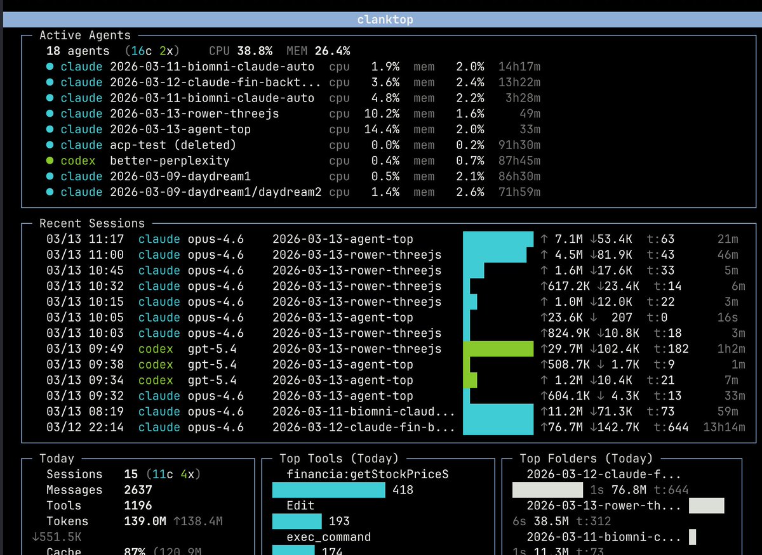
Task: Click the white bar next to 1s 76.8M
Action: (x=548, y=490)
